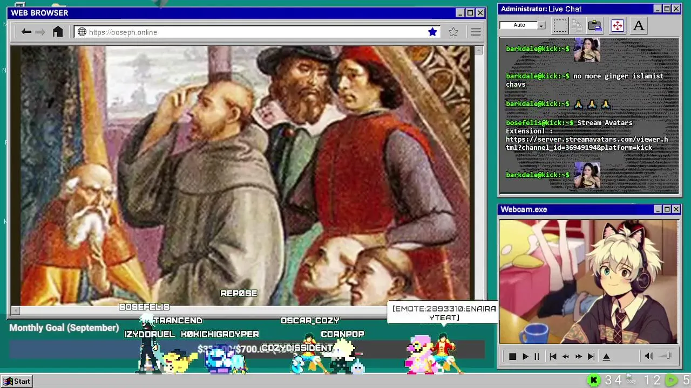Rewind in Webcam.exe player
The width and height of the screenshot is (691, 388).
[566, 356]
